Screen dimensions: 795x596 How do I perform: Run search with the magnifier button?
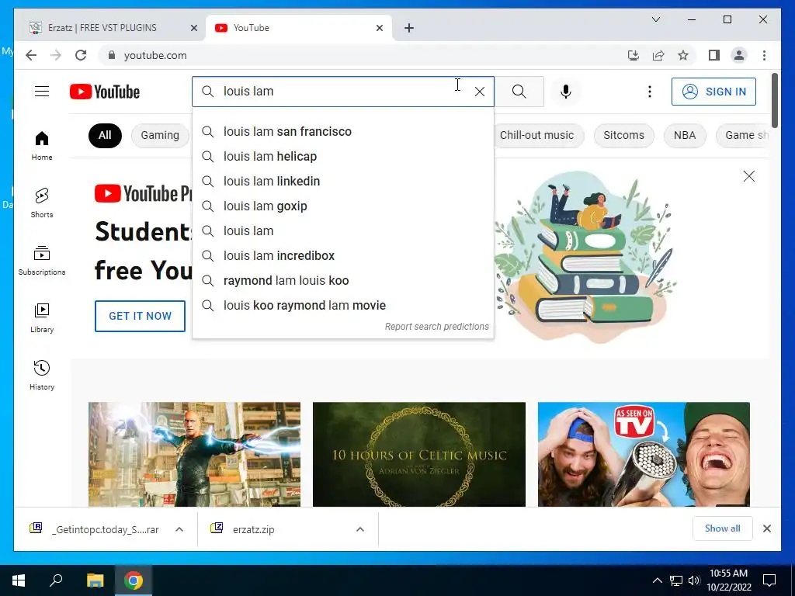click(x=519, y=92)
